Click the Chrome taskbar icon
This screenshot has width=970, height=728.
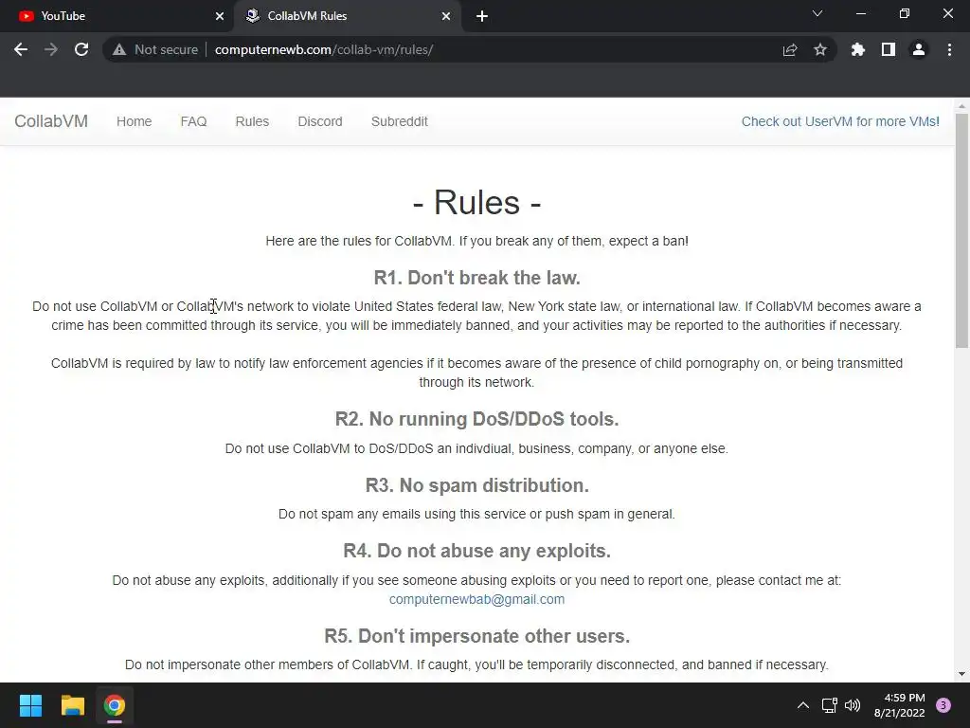[115, 705]
